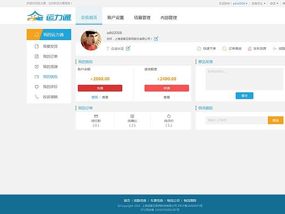Click the 线路信息 footer link
285x214 pixels.
[140, 200]
